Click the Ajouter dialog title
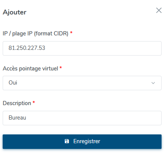The height and width of the screenshot is (155, 165). tap(14, 12)
